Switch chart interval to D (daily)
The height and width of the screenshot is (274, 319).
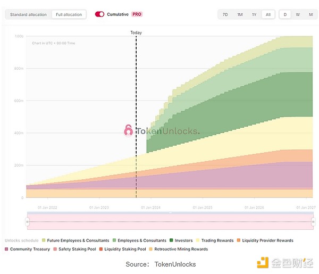point(285,14)
